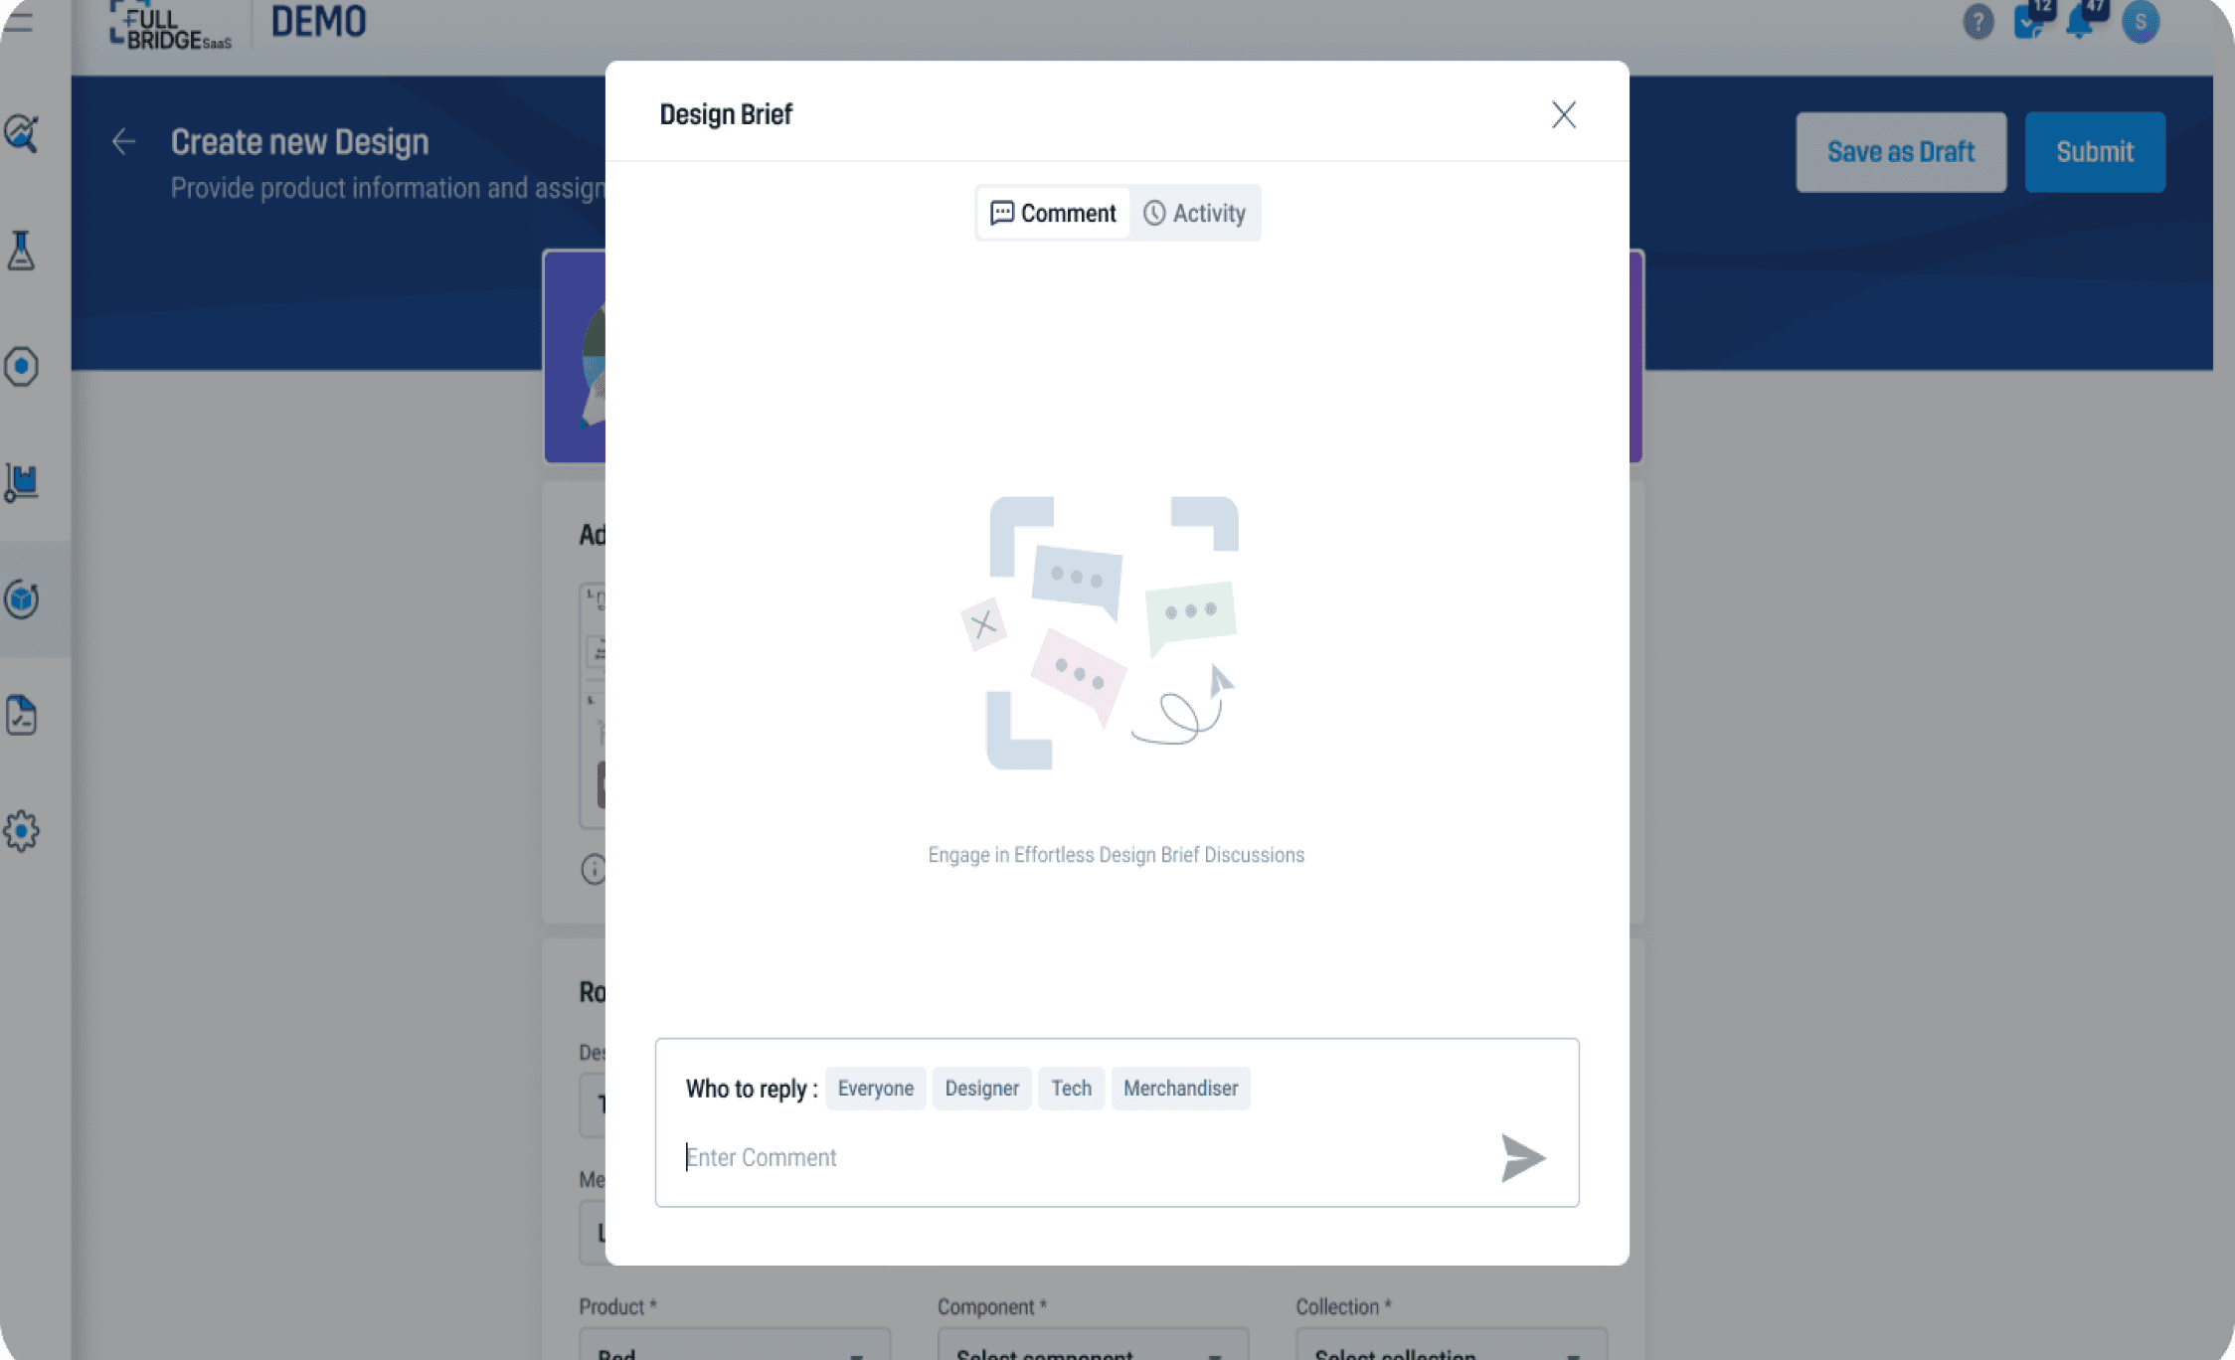The image size is (2235, 1360).
Task: Click the Save as Draft button
Action: [x=1901, y=152]
